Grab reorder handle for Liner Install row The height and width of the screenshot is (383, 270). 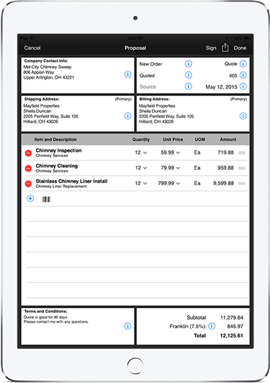pos(241,184)
